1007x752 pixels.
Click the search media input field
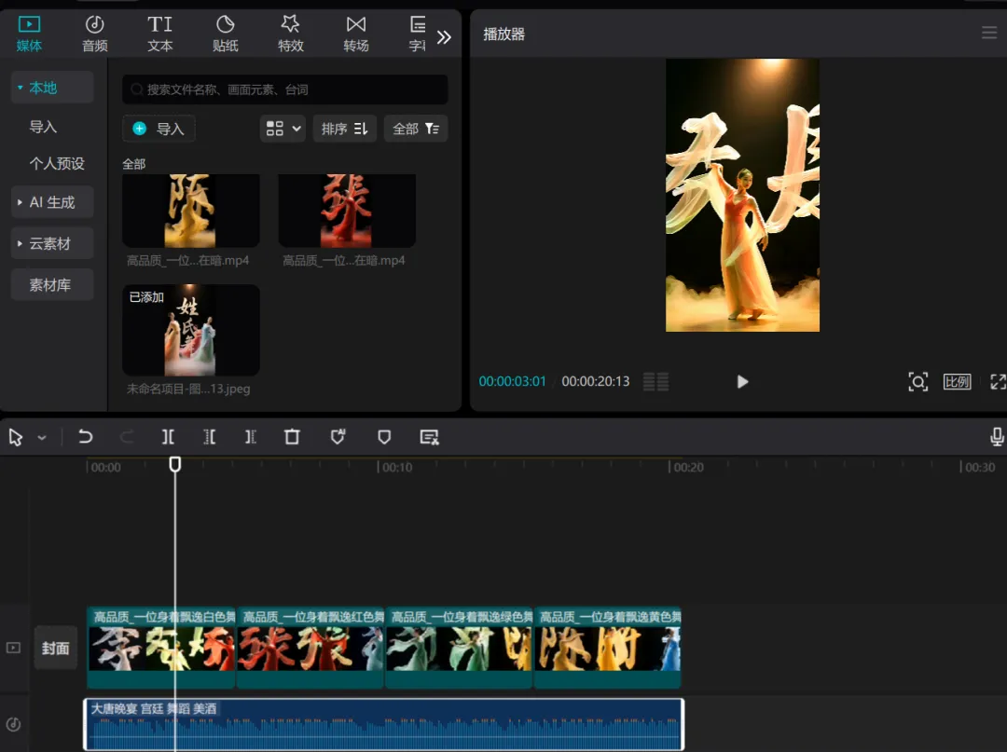285,89
